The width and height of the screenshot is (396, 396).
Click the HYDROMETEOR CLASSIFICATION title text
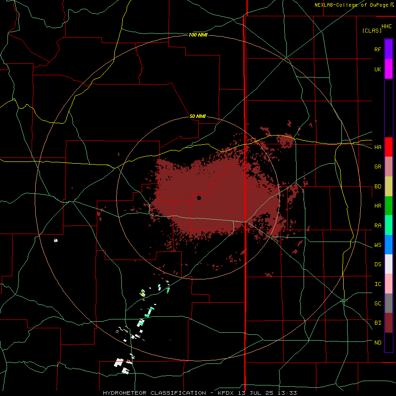pyautogui.click(x=154, y=393)
